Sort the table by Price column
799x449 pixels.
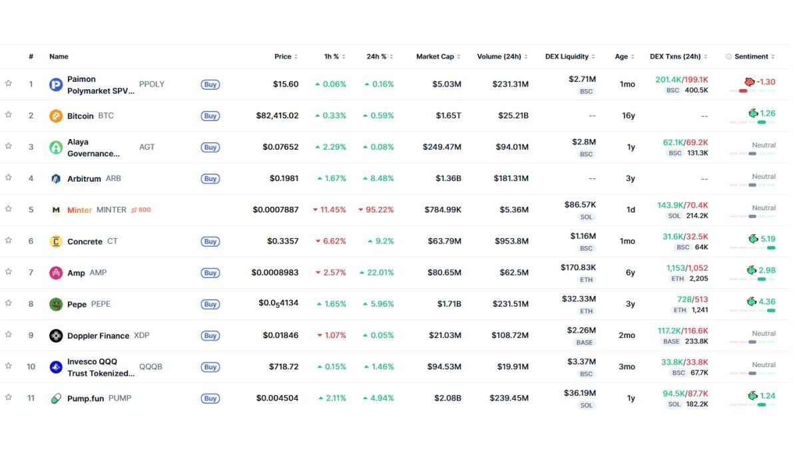click(x=286, y=57)
